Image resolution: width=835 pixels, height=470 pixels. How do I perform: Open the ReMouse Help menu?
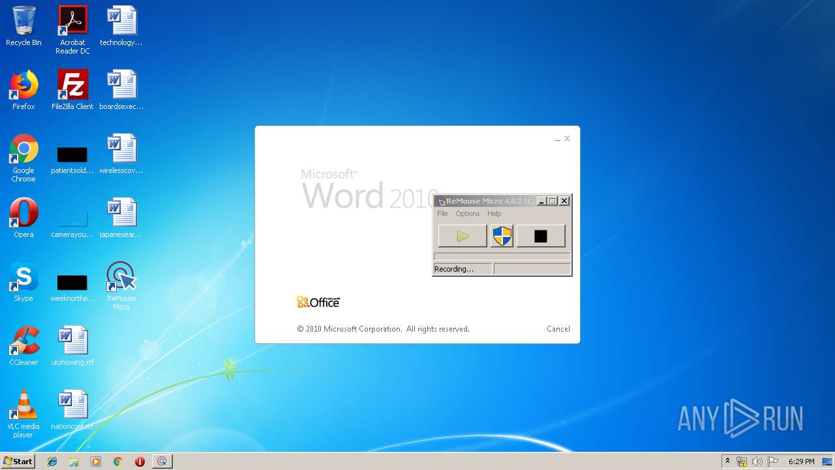click(494, 213)
